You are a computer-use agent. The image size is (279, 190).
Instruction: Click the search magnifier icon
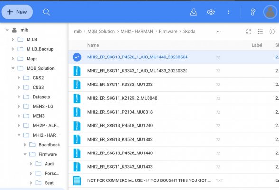(x=46, y=12)
